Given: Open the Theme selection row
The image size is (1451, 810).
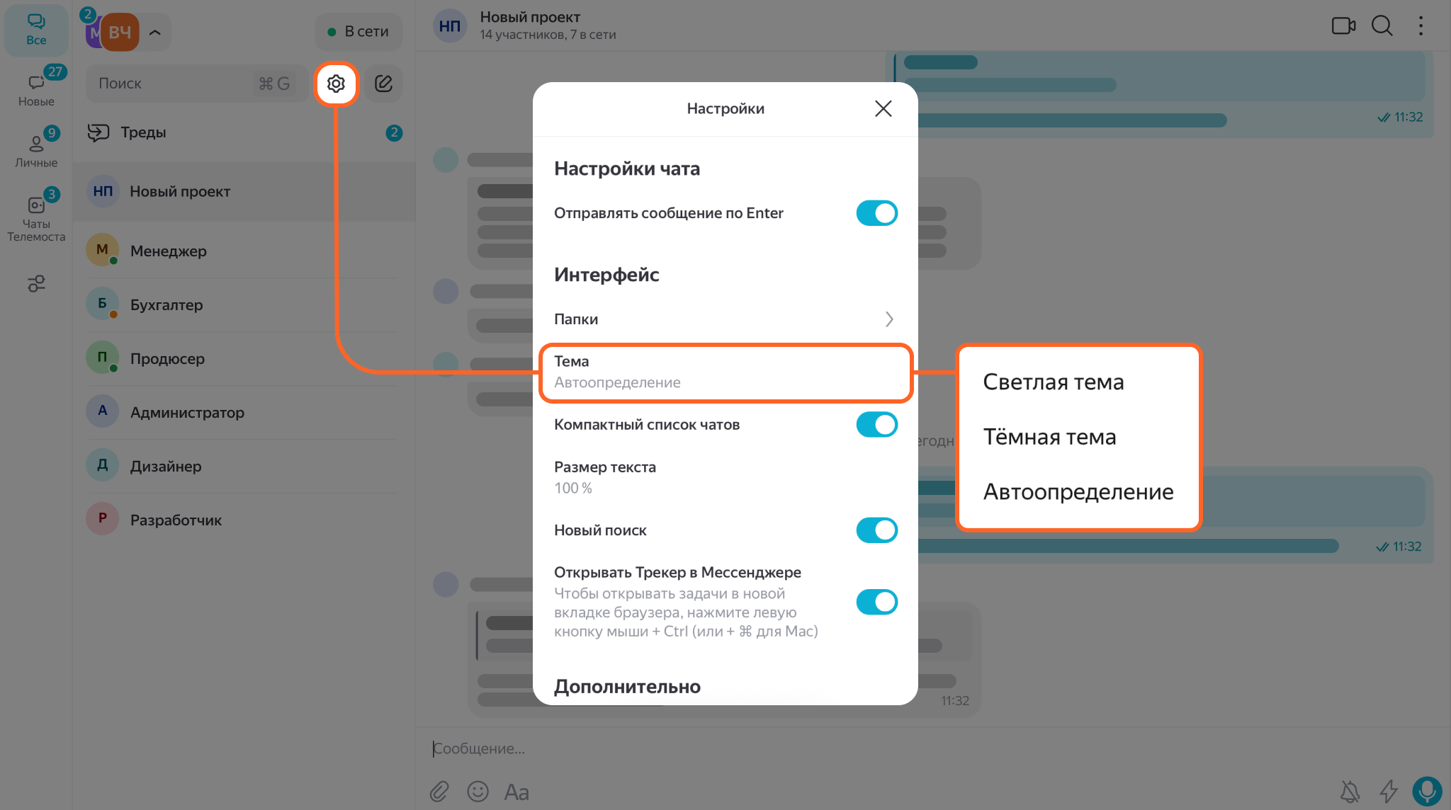Looking at the screenshot, I should point(725,372).
